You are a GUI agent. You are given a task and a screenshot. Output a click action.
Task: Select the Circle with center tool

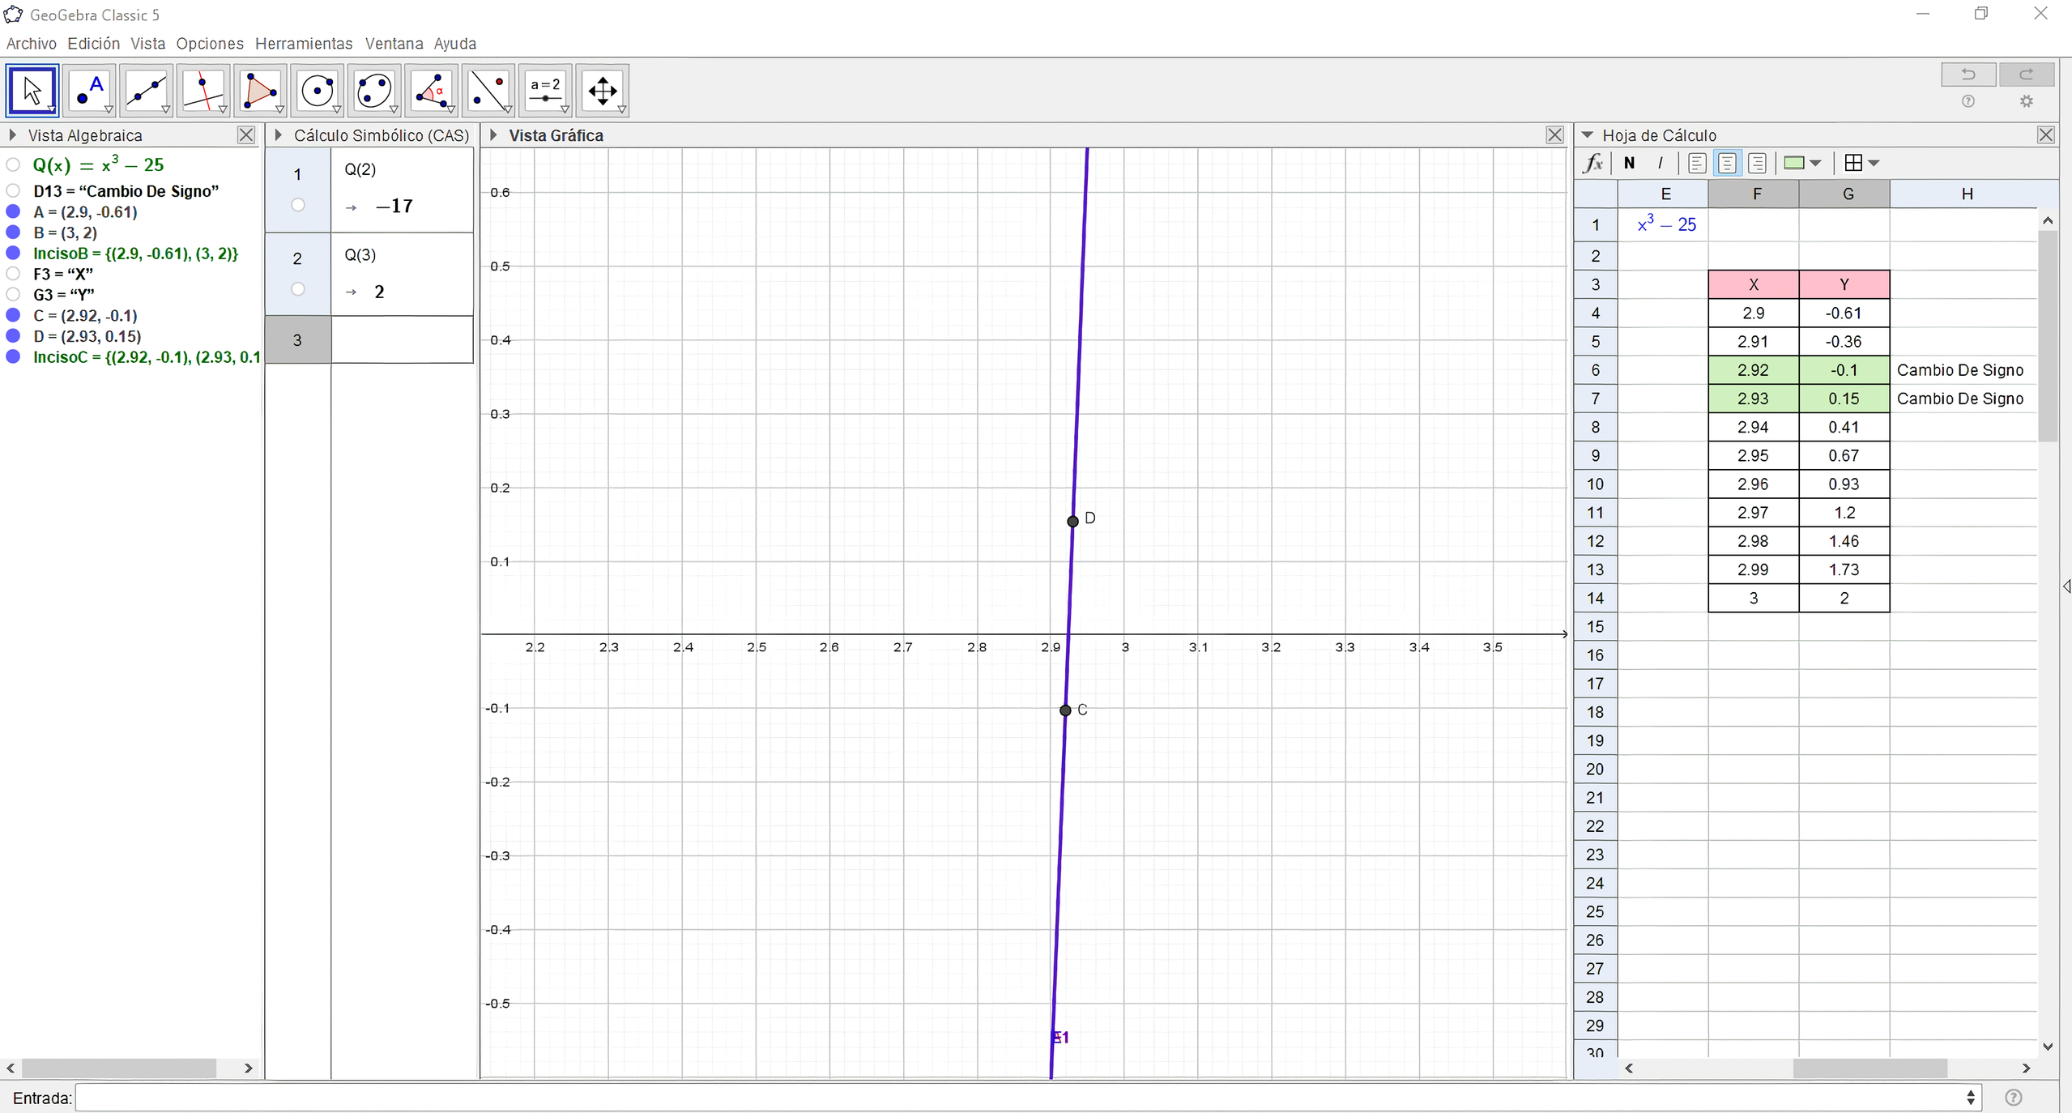pos(318,90)
